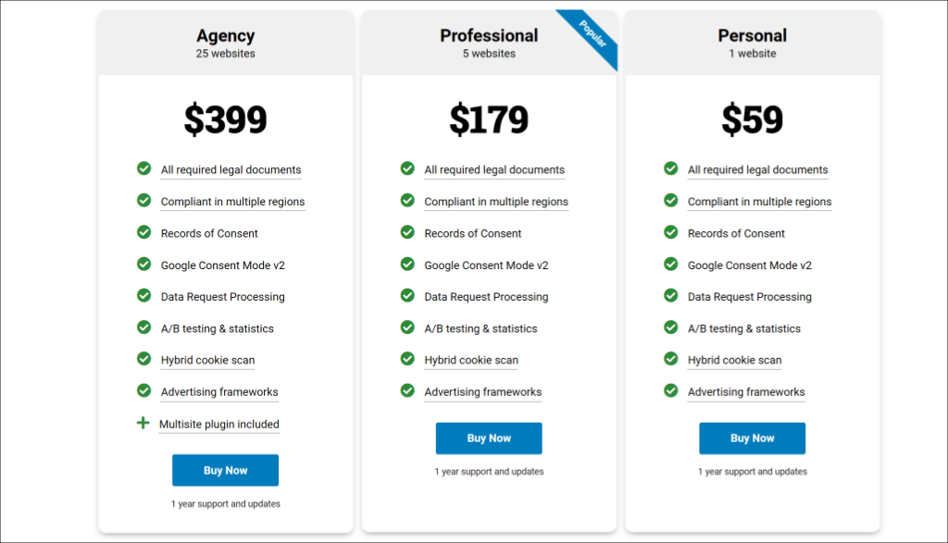This screenshot has width=948, height=543.
Task: Click Buy Now for the Agency plan
Action: tap(225, 470)
